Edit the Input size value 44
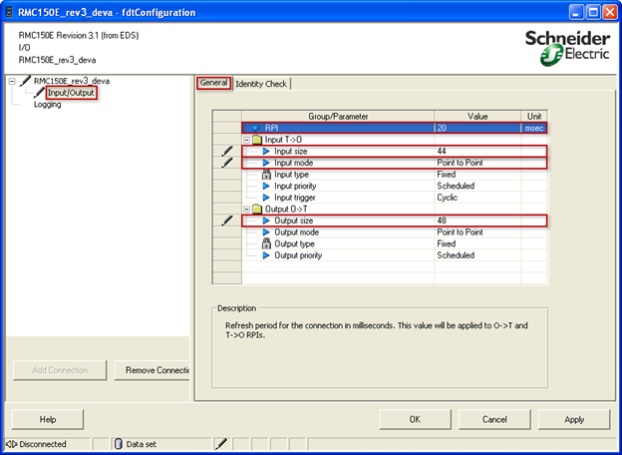The height and width of the screenshot is (455, 622). pyautogui.click(x=477, y=152)
